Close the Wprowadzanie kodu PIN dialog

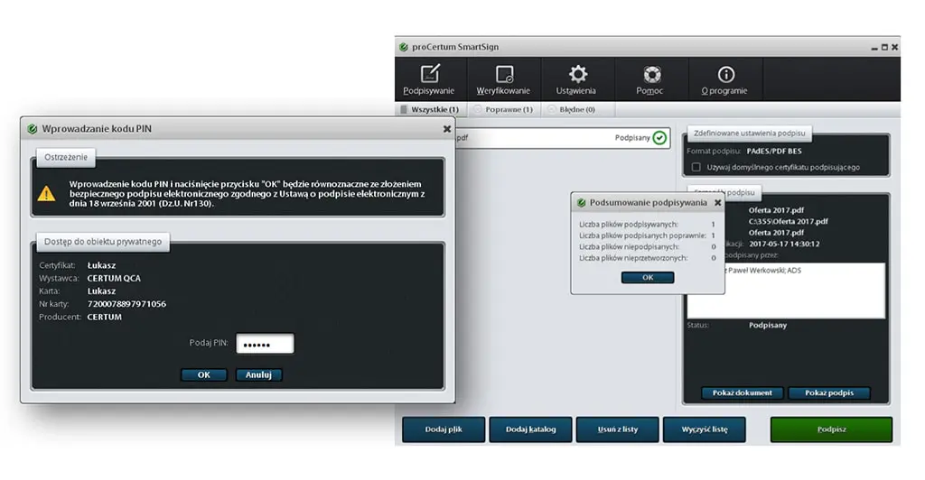point(446,129)
